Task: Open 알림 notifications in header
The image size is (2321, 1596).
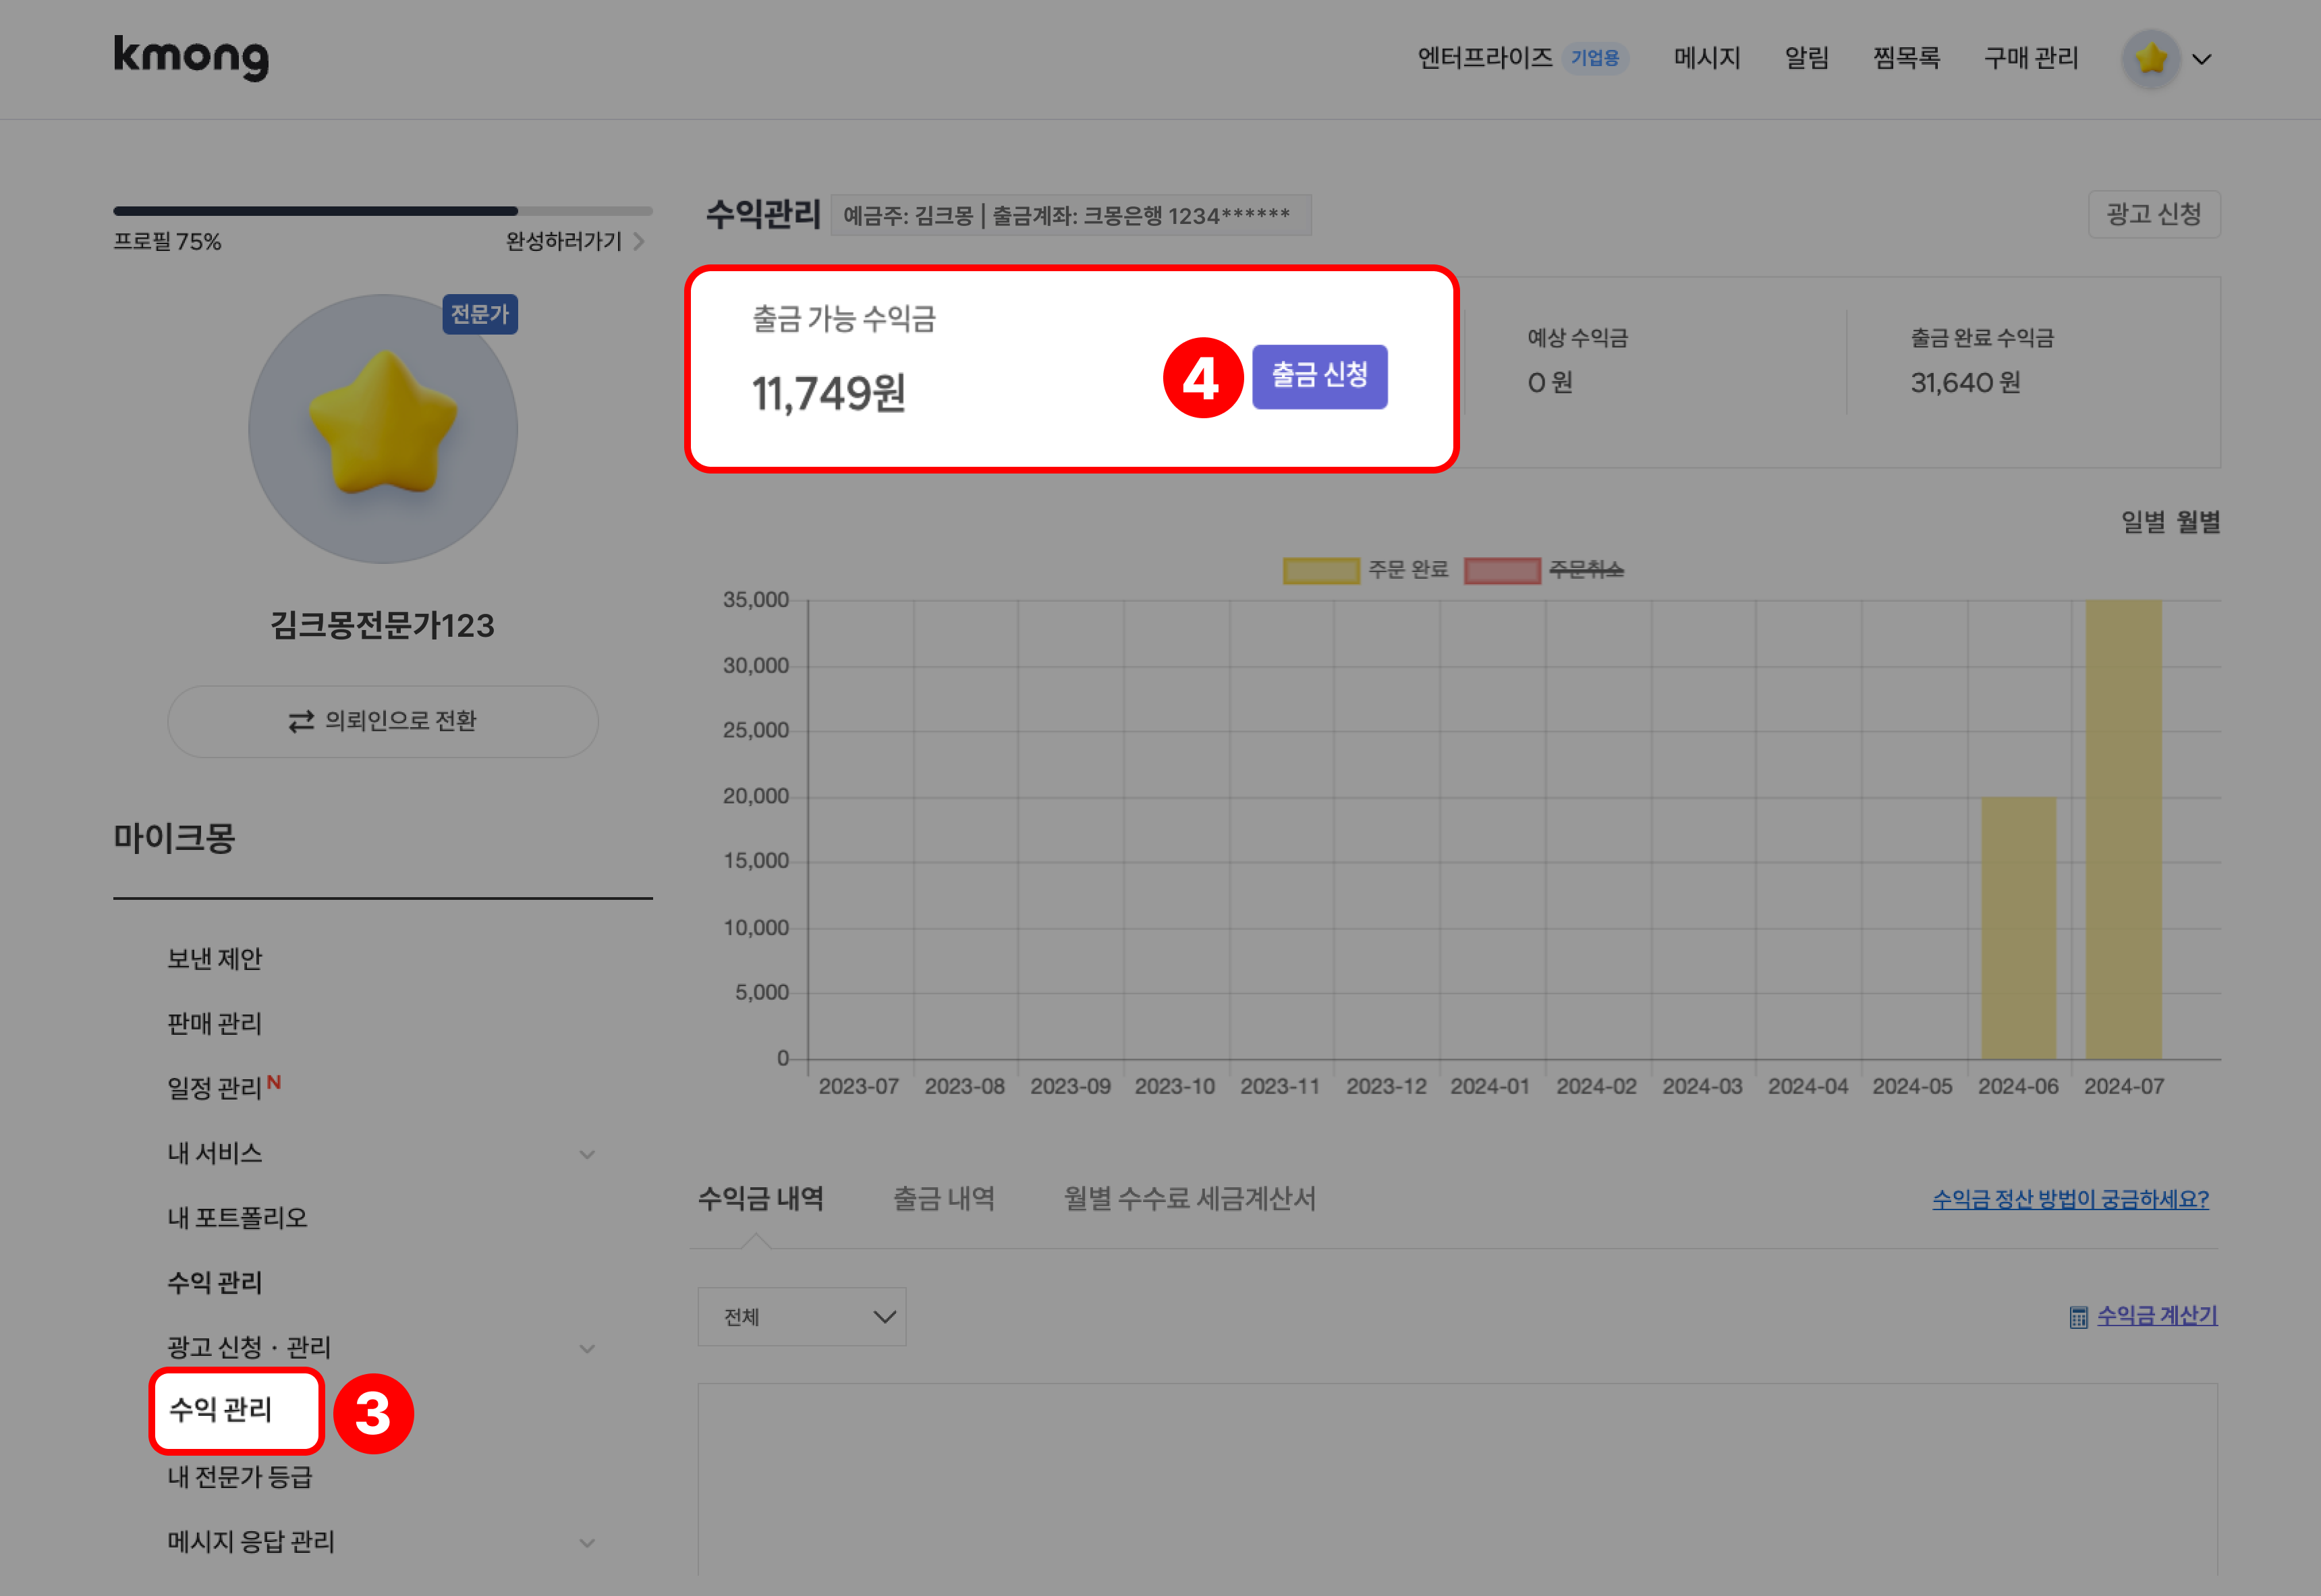Action: pyautogui.click(x=1806, y=58)
